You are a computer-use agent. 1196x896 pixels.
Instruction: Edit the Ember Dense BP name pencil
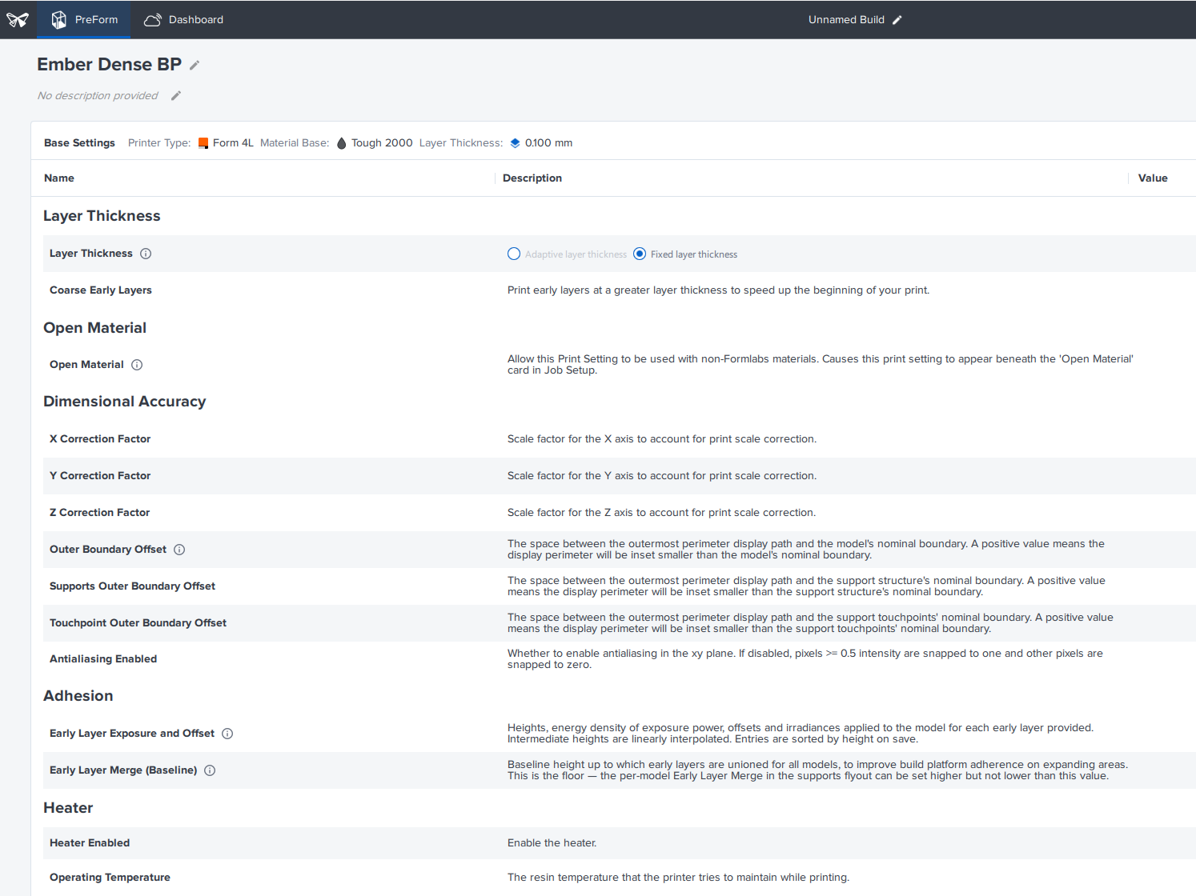[x=195, y=65]
